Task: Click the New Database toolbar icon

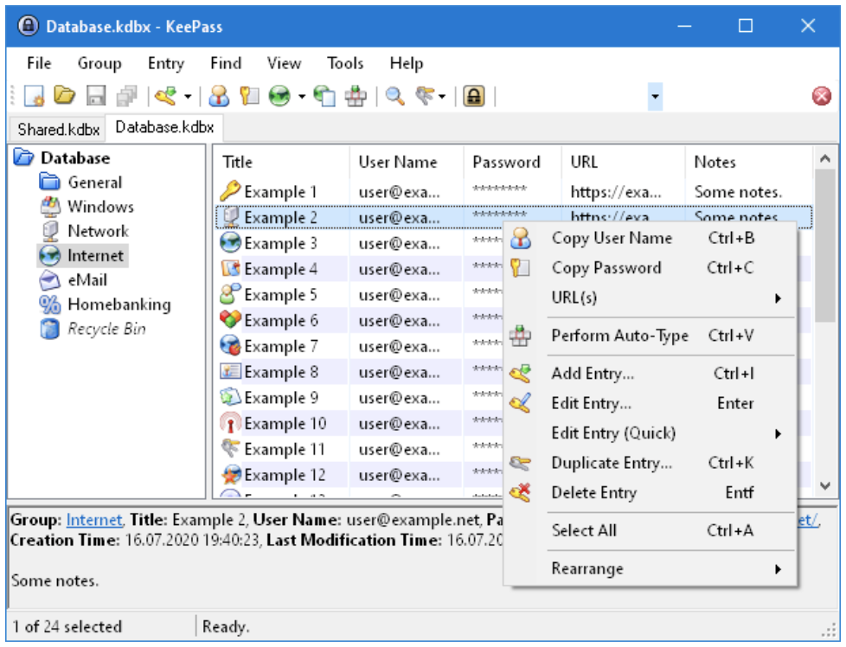Action: (34, 96)
